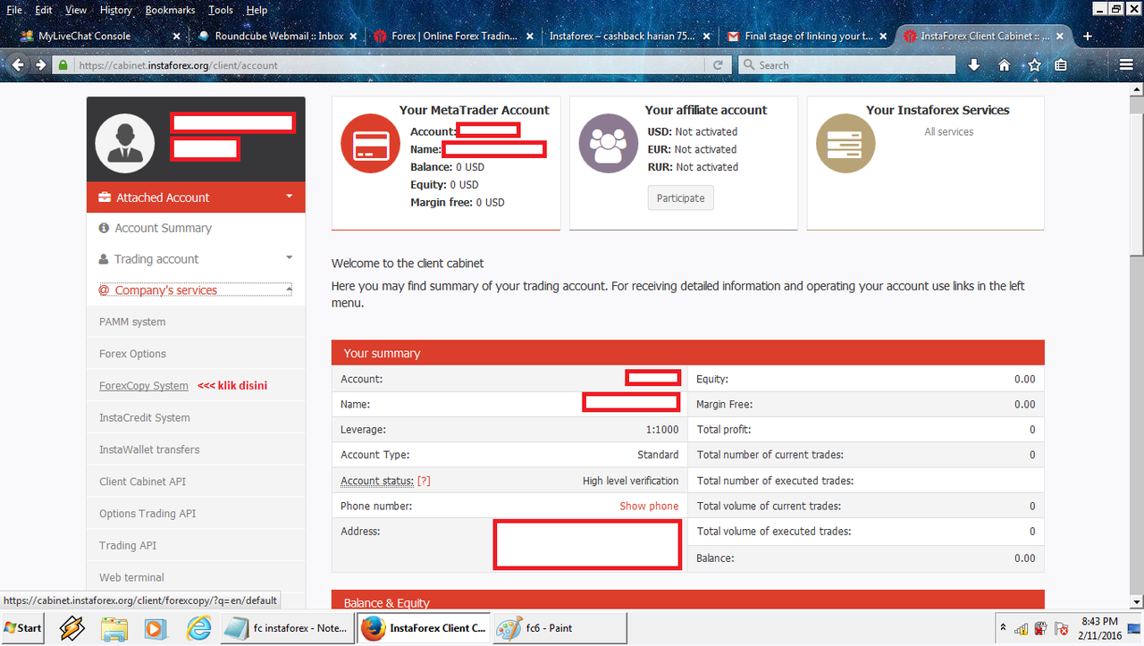1144x646 pixels.
Task: Open Forex Options in the sidebar
Action: pos(132,354)
